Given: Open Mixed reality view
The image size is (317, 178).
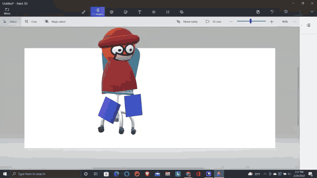Looking at the screenshot, I should click(x=187, y=22).
